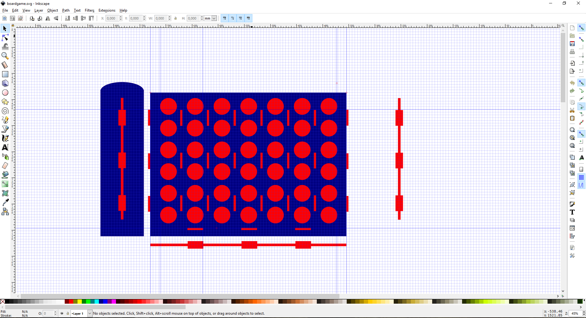This screenshot has width=586, height=318.
Task: Open the Layer menu
Action: coord(39,10)
